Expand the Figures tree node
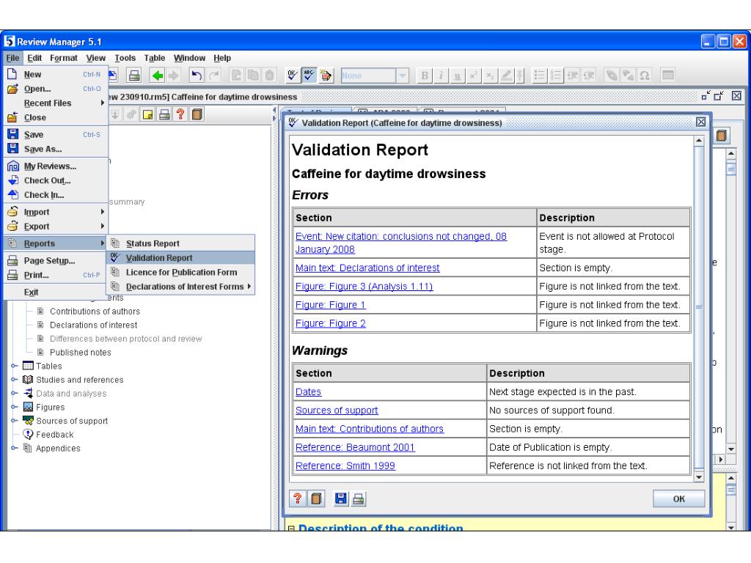Viewport: 751px width, 563px height. pos(14,407)
